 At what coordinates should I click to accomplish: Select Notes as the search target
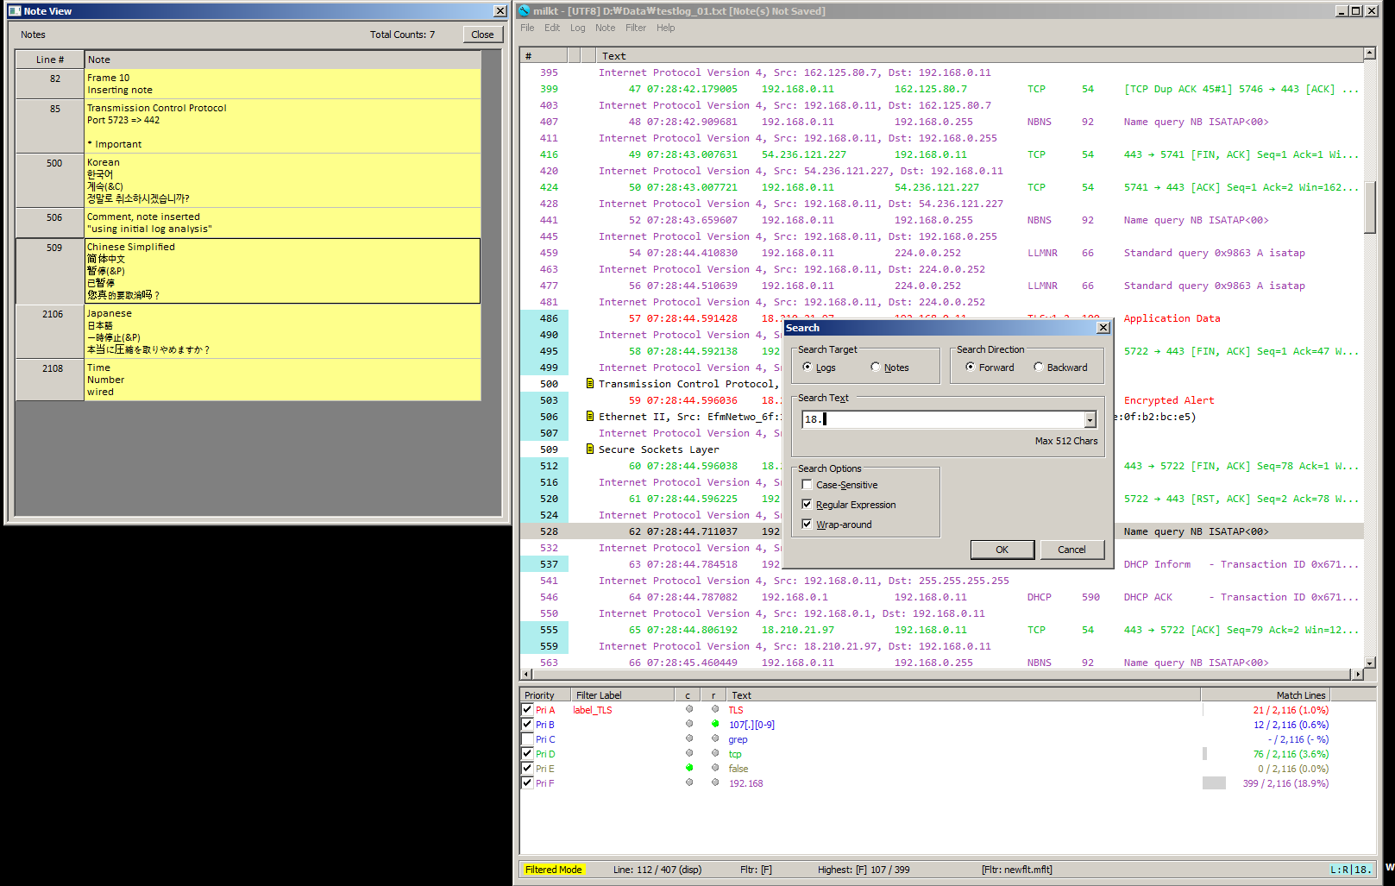click(x=876, y=368)
